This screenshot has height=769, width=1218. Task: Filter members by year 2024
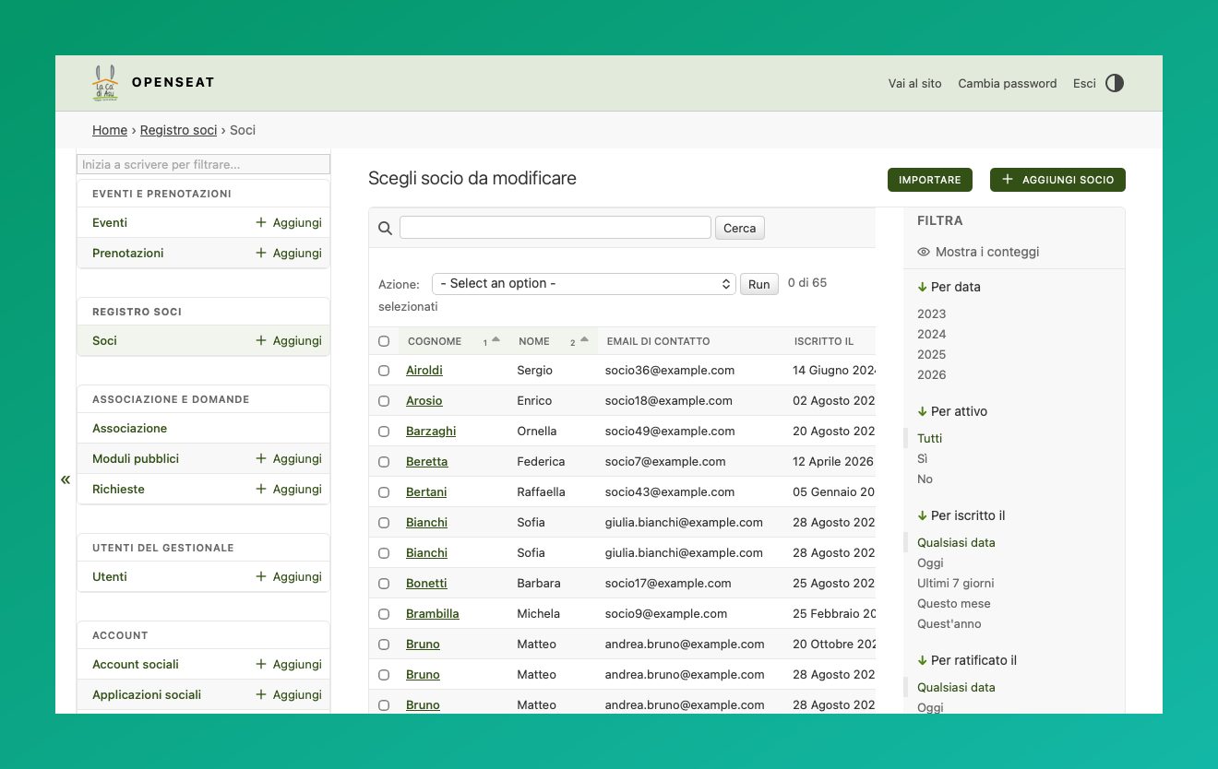click(x=932, y=335)
